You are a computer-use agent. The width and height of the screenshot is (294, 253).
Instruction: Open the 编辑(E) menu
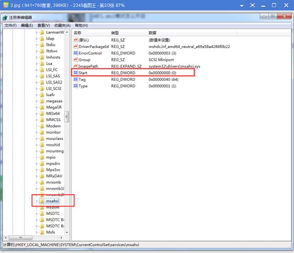[x=27, y=25]
